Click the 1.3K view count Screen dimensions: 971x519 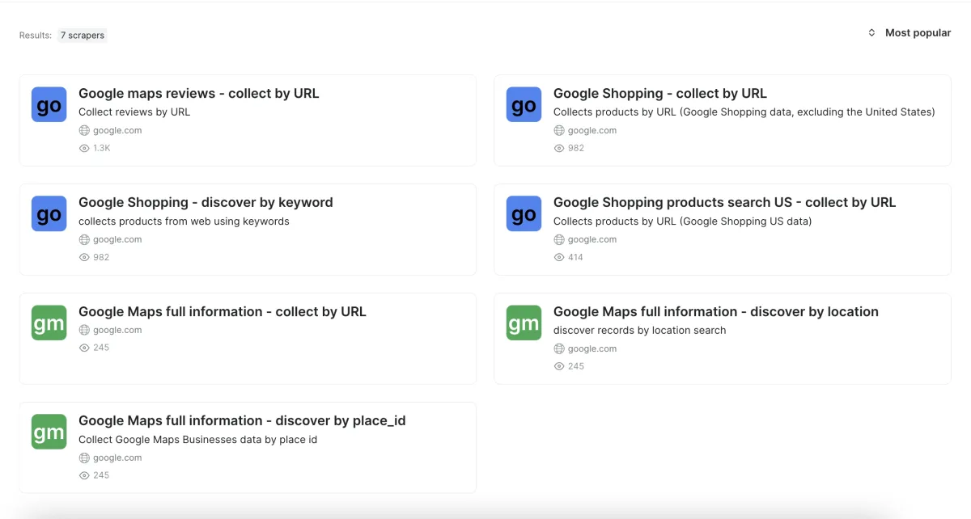click(x=102, y=148)
